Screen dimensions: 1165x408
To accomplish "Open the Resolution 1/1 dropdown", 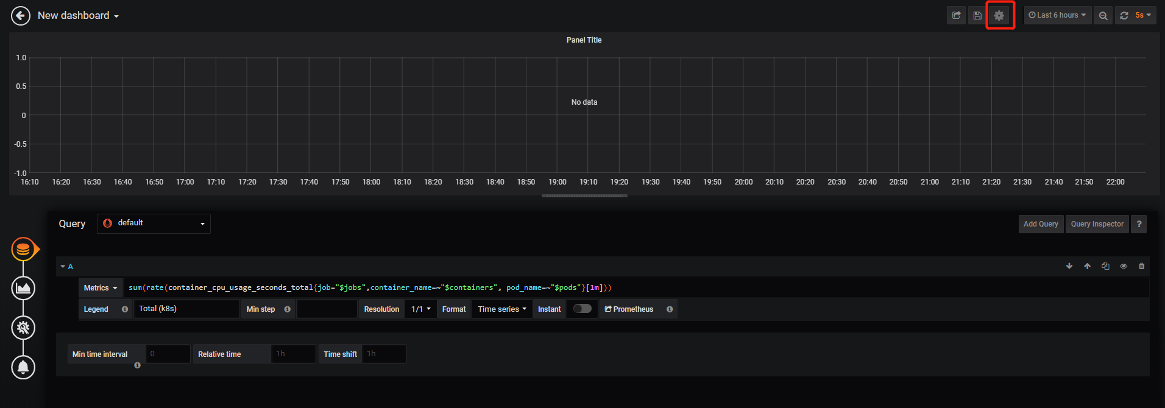I will [420, 309].
